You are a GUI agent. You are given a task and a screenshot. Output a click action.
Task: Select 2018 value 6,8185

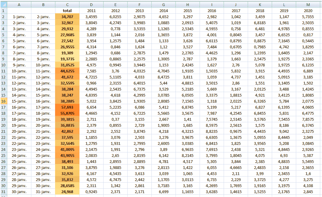click(260, 23)
